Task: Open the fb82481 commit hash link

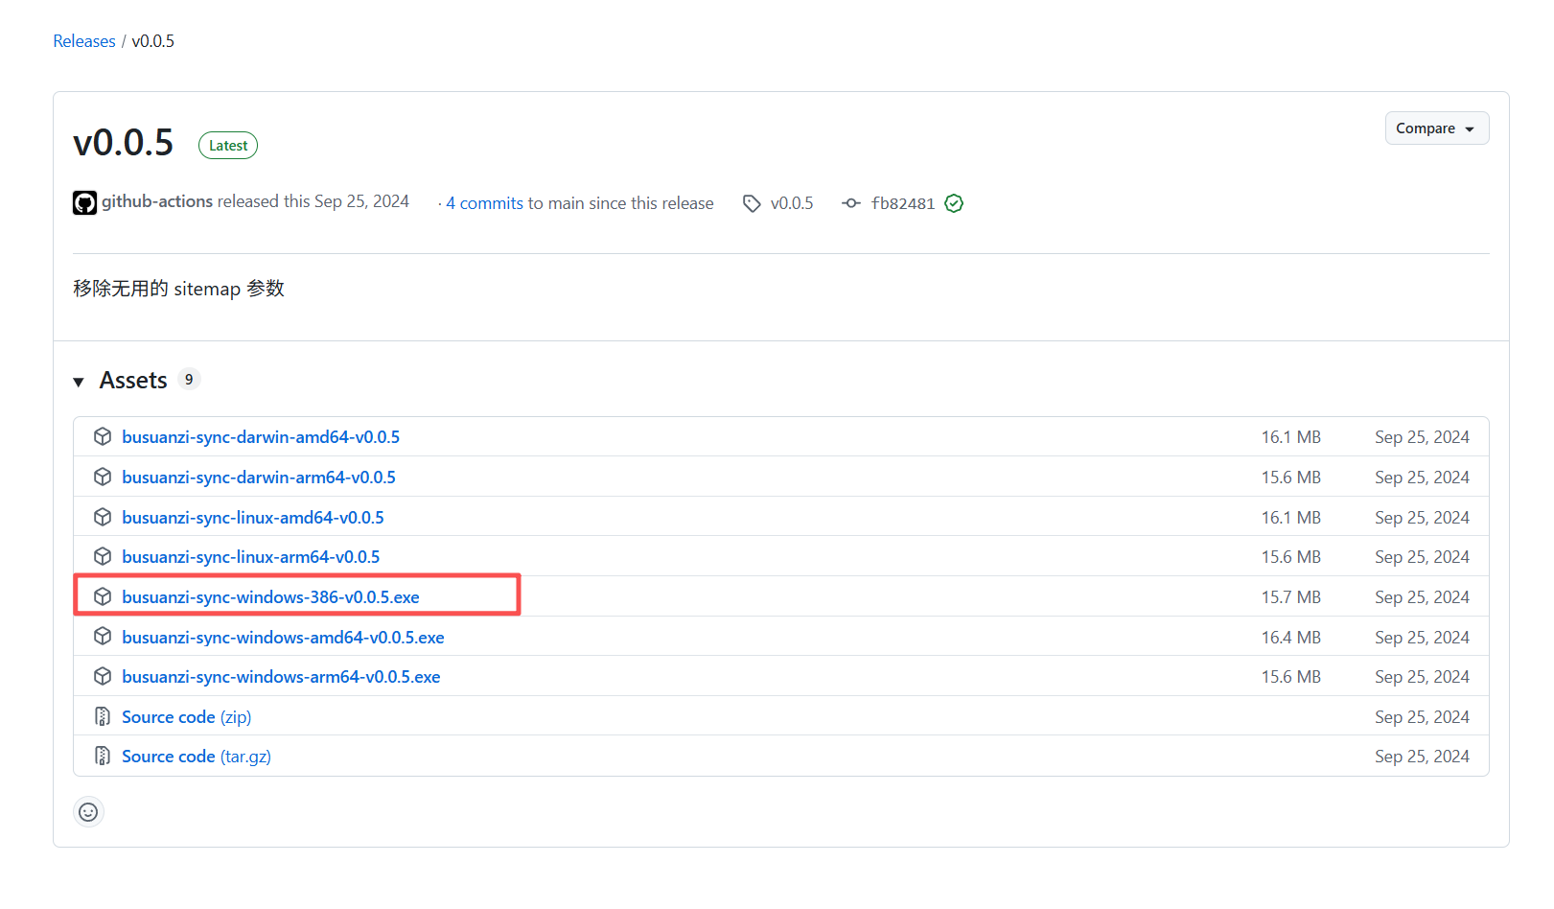Action: click(902, 203)
